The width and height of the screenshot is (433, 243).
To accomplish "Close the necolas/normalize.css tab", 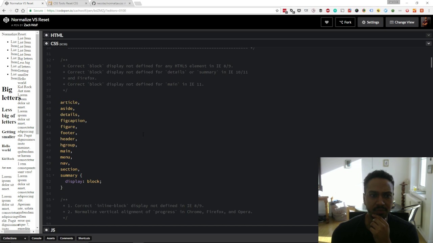I will point(130,3).
